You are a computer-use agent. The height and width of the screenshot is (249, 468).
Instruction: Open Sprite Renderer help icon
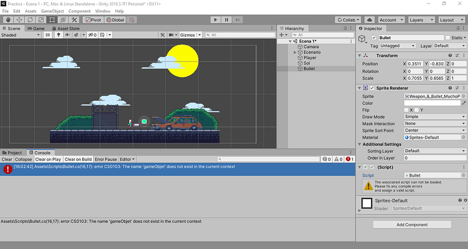pos(450,88)
